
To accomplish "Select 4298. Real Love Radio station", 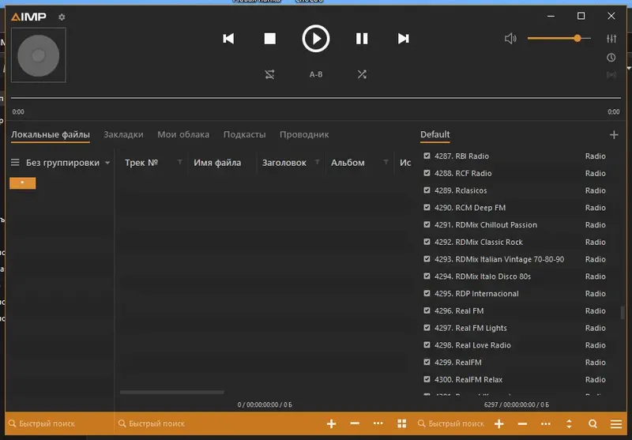I will [515, 345].
